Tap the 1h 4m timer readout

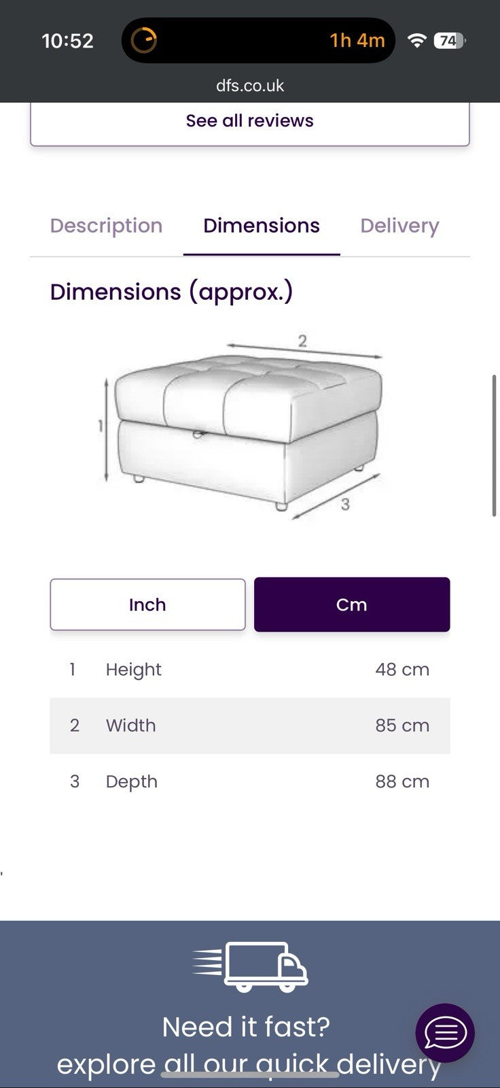tap(357, 40)
